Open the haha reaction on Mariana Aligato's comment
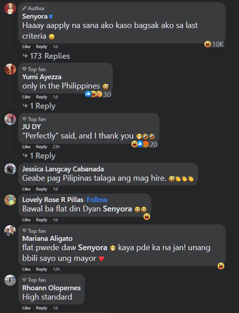 (x=221, y=266)
